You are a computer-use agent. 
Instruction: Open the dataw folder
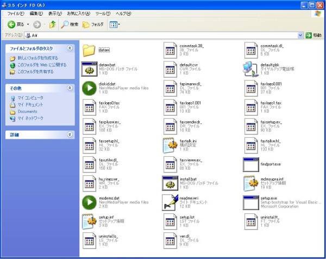[x=89, y=50]
